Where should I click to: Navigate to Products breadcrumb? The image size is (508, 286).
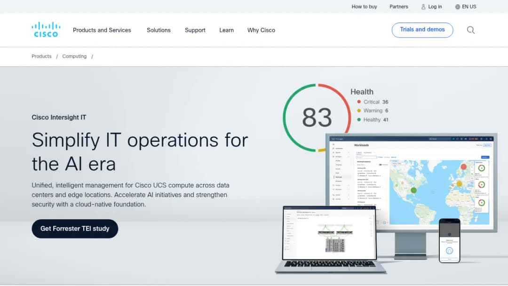coord(41,56)
